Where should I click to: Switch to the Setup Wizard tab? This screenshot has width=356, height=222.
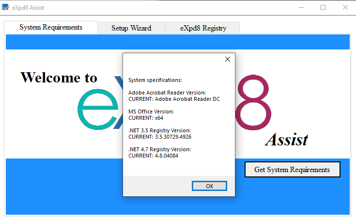click(131, 28)
